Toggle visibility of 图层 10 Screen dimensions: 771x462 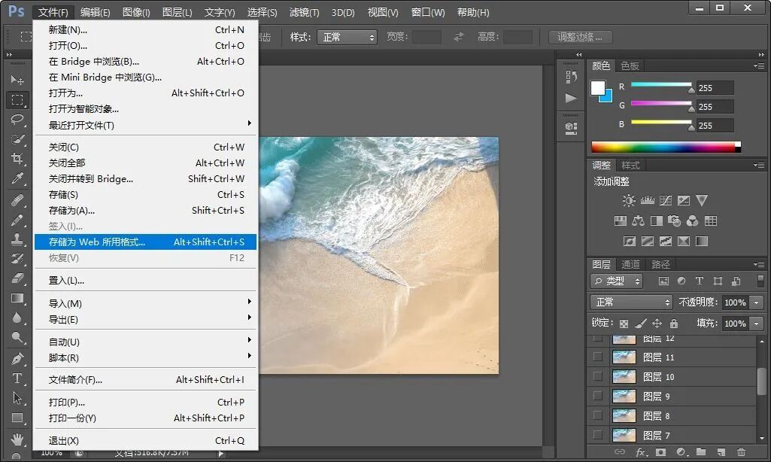tap(597, 376)
